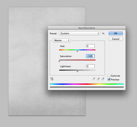137x127 pixels.
Task: Select the eyedropper tool
Action: [93, 79]
